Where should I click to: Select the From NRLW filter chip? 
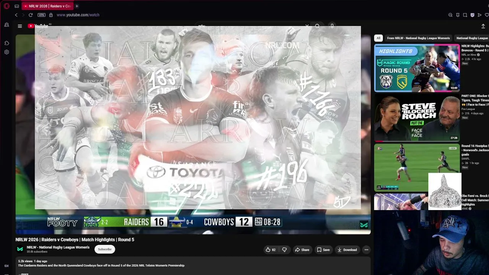point(418,38)
